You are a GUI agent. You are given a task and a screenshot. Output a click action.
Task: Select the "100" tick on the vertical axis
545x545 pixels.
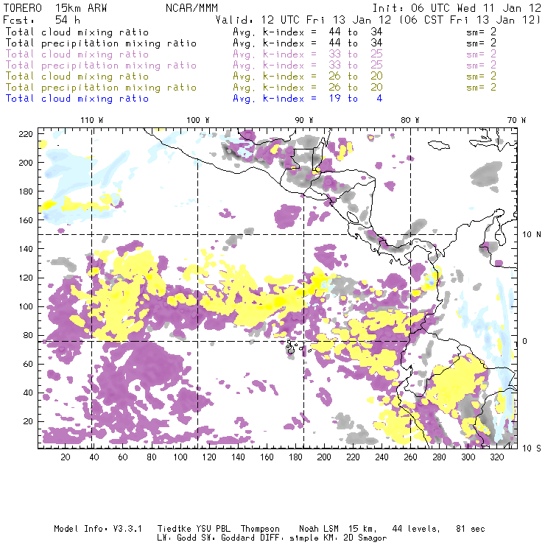[26, 306]
